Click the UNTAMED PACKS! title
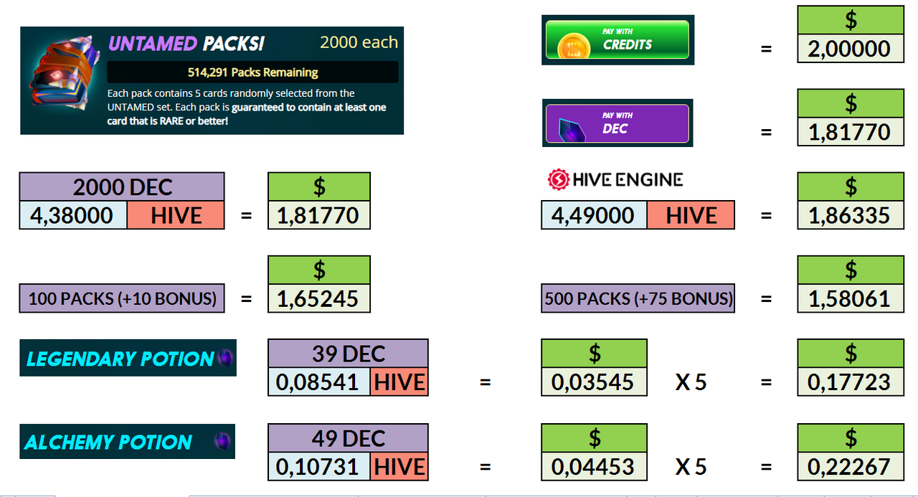 pyautogui.click(x=186, y=44)
